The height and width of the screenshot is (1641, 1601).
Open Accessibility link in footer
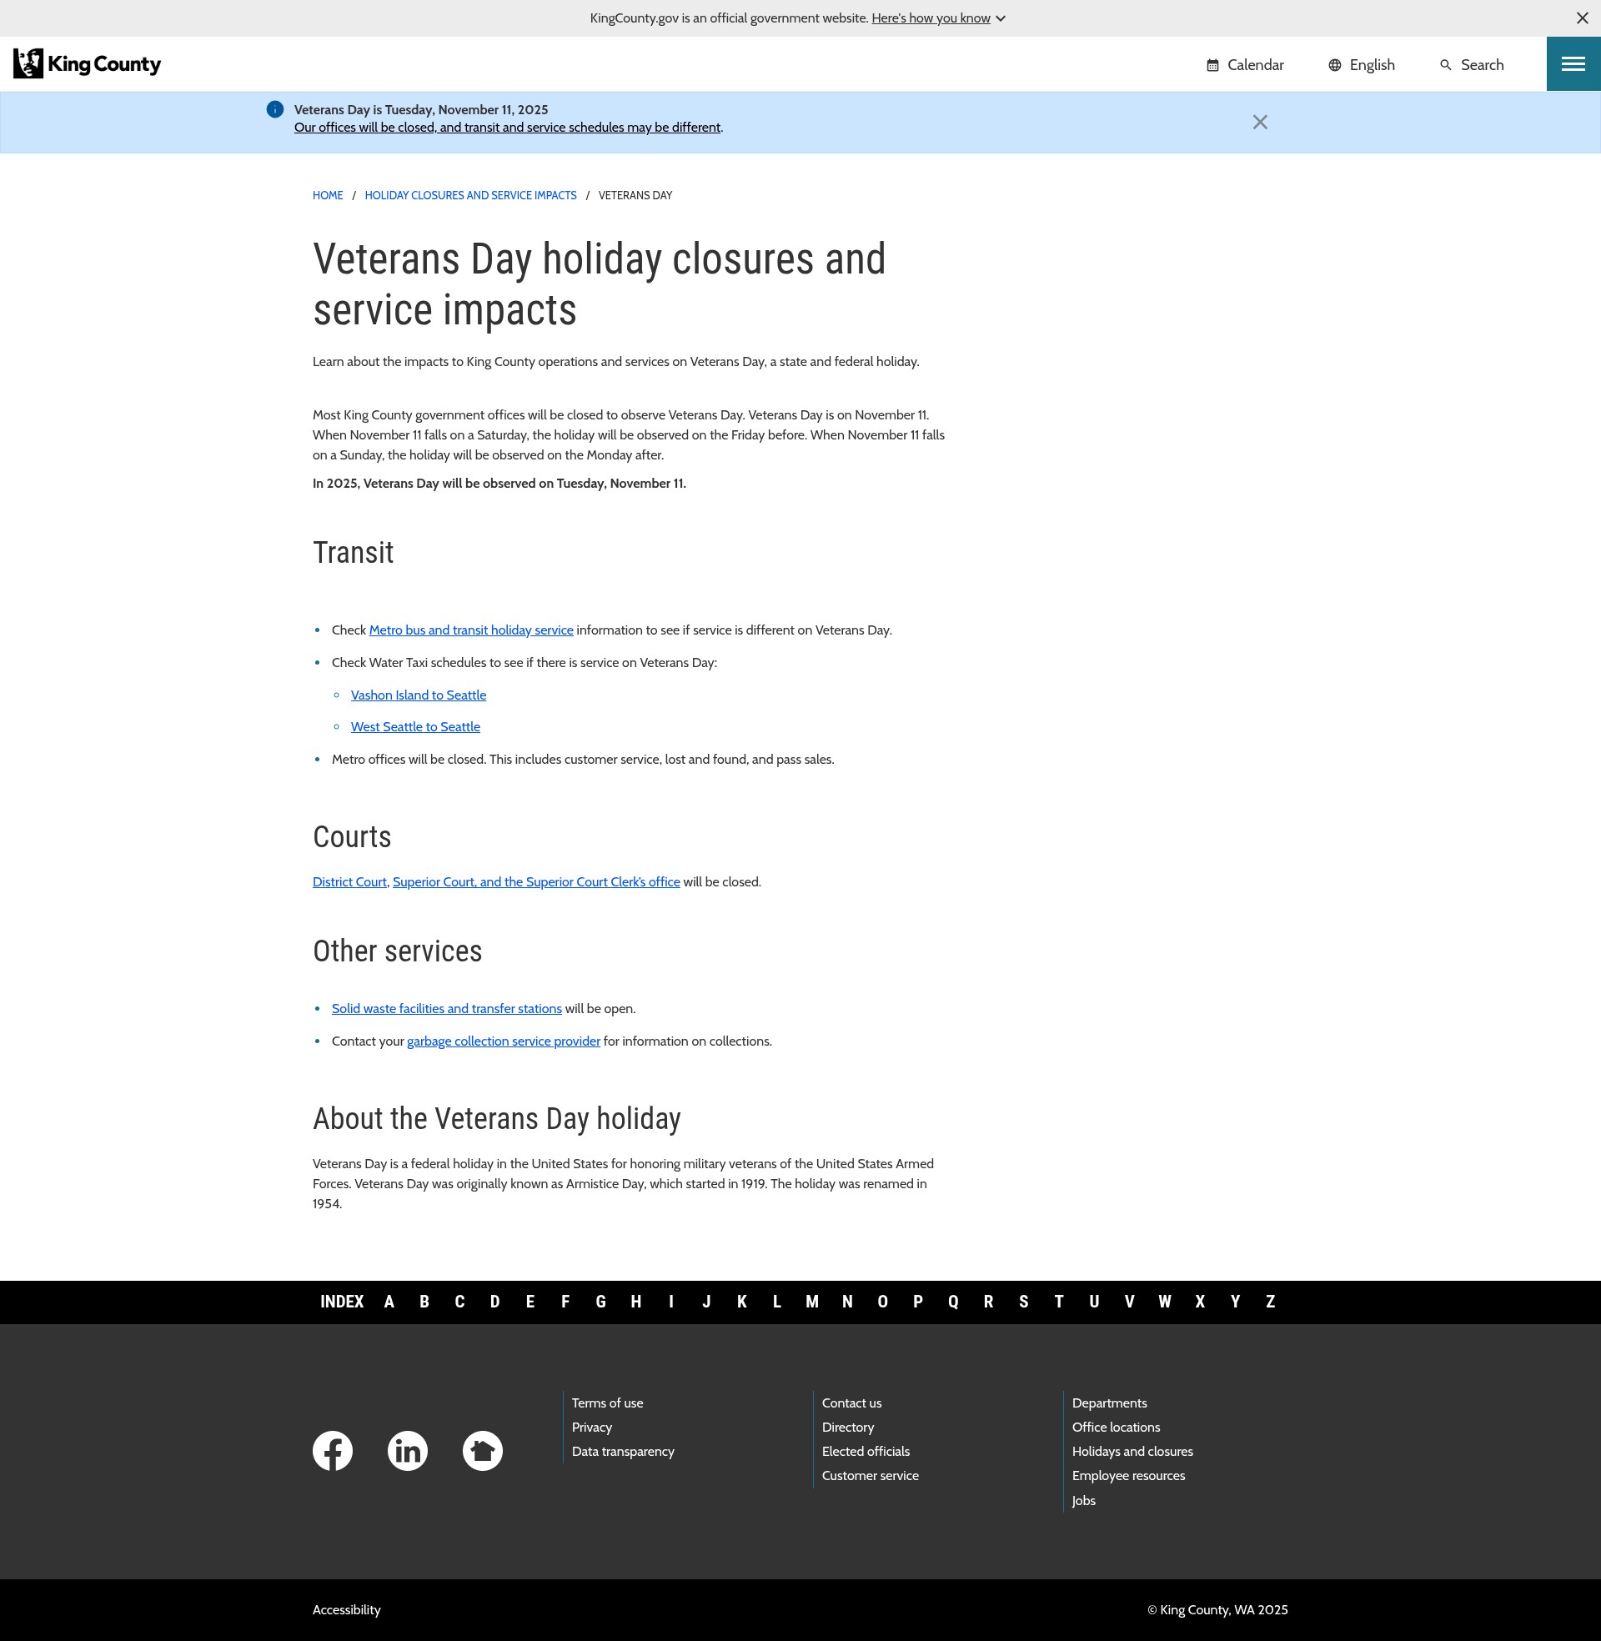point(346,1610)
